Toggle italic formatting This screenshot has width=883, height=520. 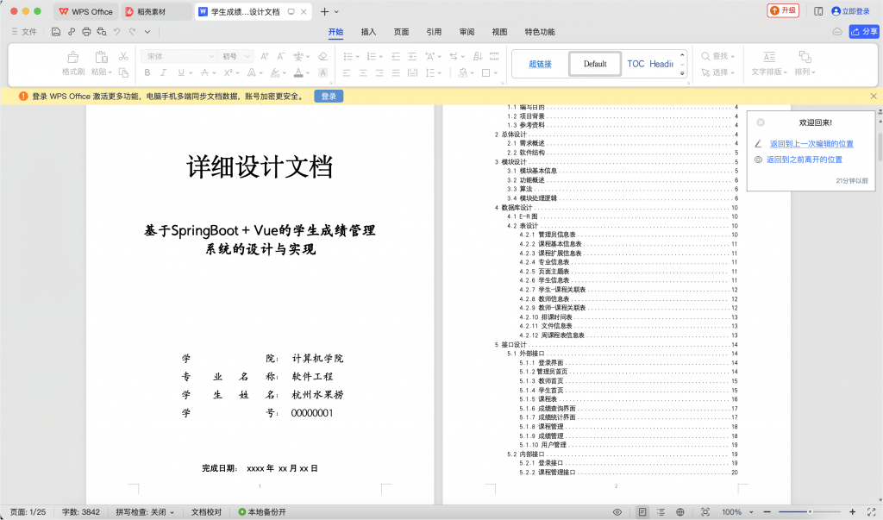[x=163, y=72]
